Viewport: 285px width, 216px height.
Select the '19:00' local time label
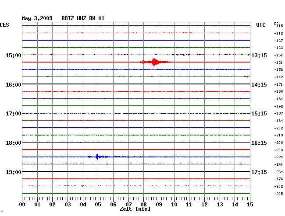[14, 172]
